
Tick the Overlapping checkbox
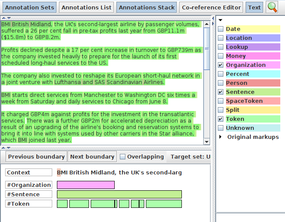[x=123, y=157]
